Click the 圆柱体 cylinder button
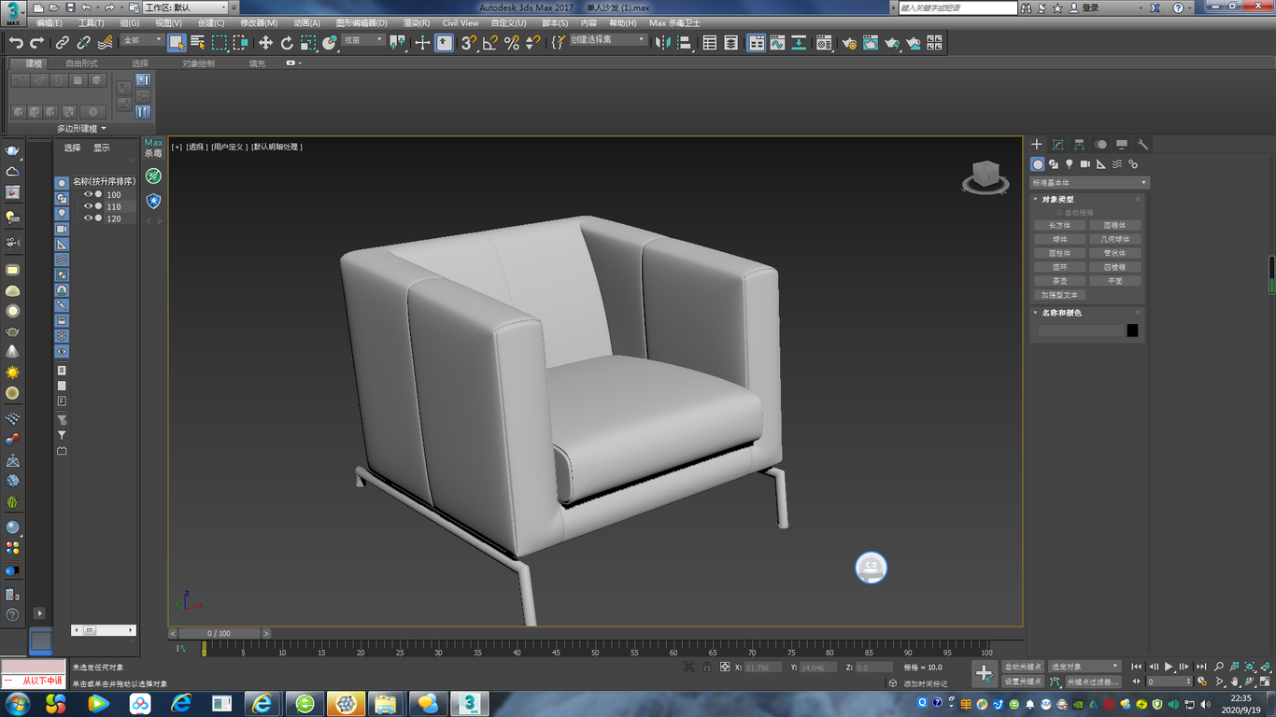The width and height of the screenshot is (1276, 717). pyautogui.click(x=1059, y=253)
